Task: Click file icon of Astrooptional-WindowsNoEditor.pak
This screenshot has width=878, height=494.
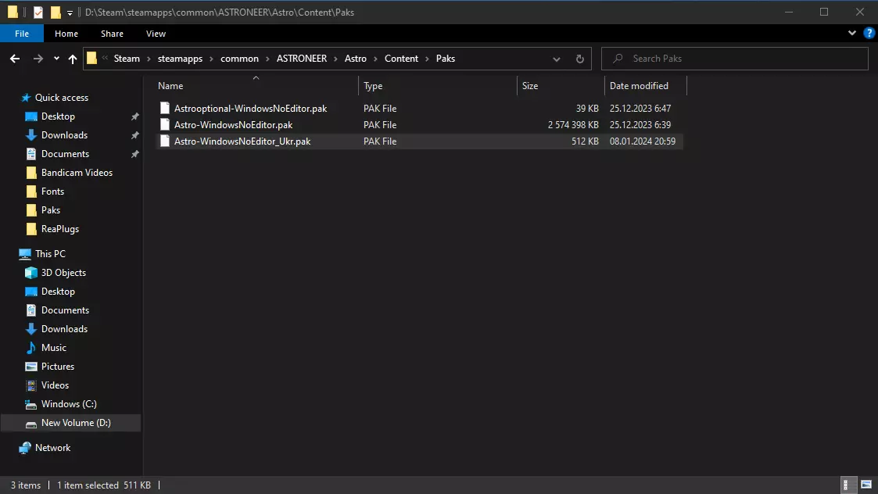Action: point(165,108)
